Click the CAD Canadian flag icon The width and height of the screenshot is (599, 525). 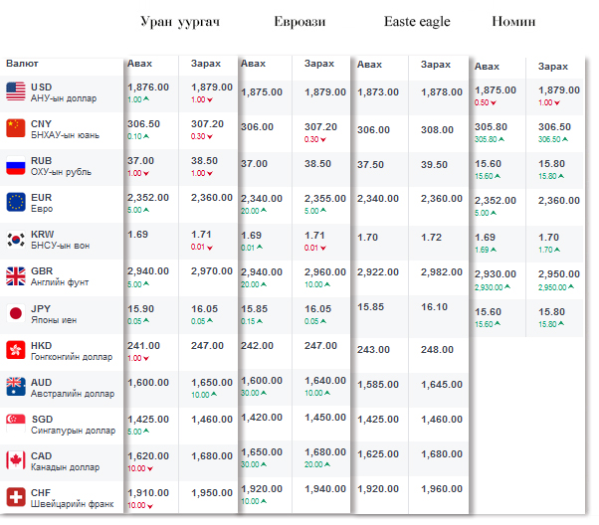click(15, 460)
